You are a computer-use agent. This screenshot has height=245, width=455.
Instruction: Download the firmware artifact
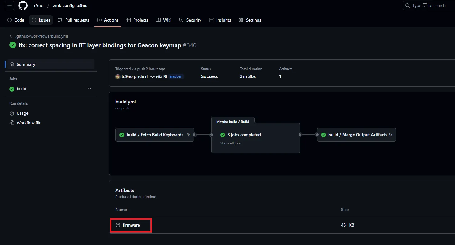[x=131, y=225]
